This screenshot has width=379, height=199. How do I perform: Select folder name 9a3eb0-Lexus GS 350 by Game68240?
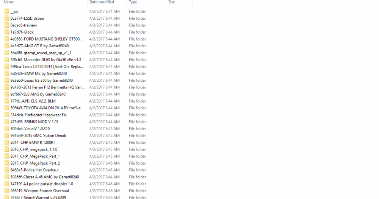pos(42,80)
